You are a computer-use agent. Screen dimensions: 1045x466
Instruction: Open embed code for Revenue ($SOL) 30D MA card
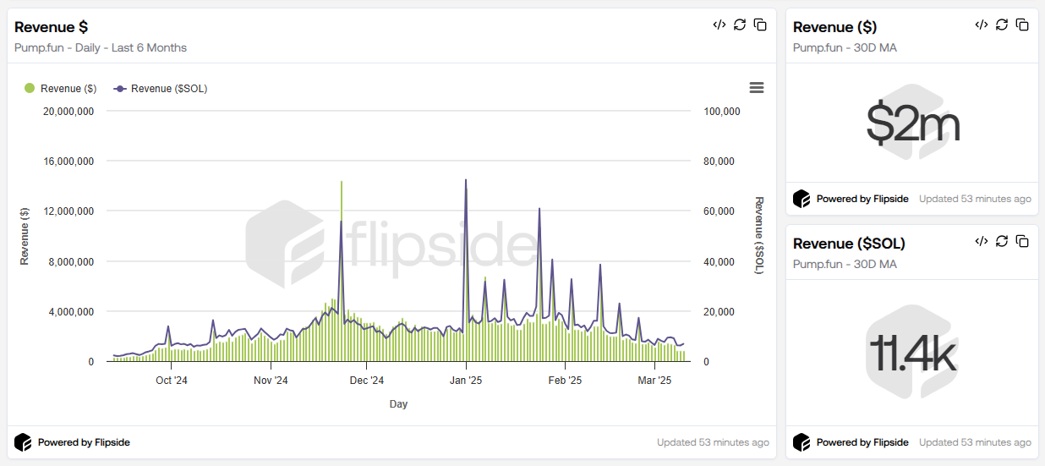(x=981, y=241)
